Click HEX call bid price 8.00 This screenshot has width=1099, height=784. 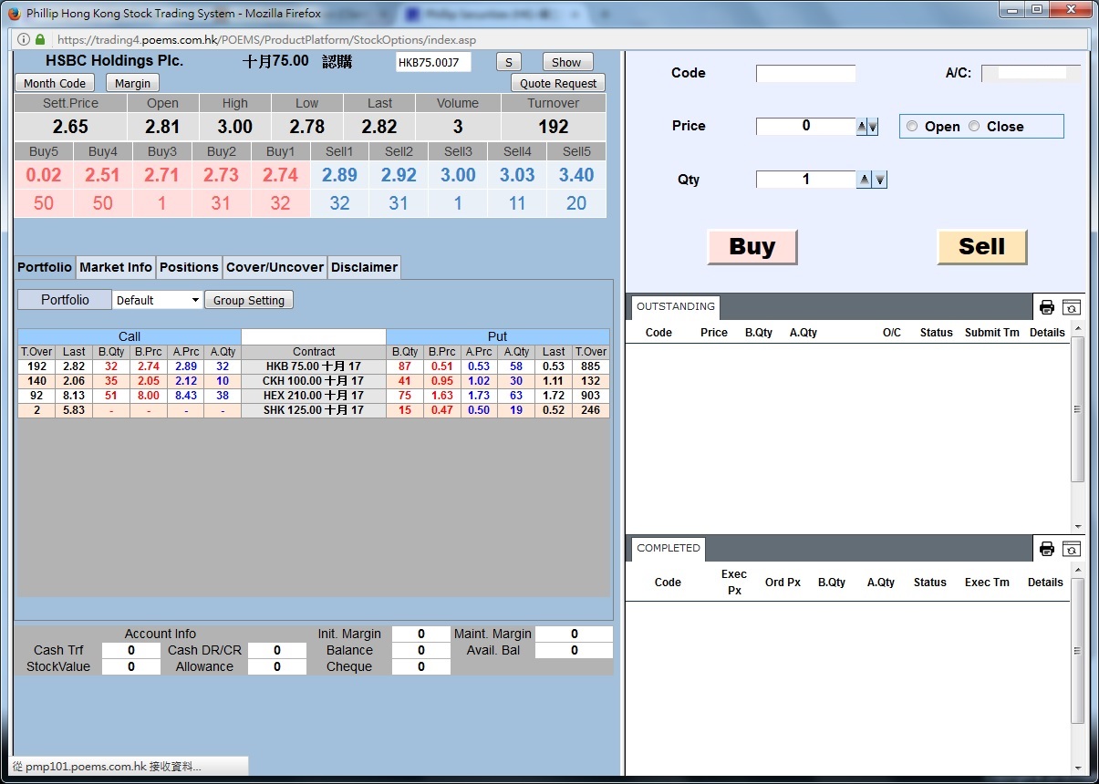click(x=148, y=396)
